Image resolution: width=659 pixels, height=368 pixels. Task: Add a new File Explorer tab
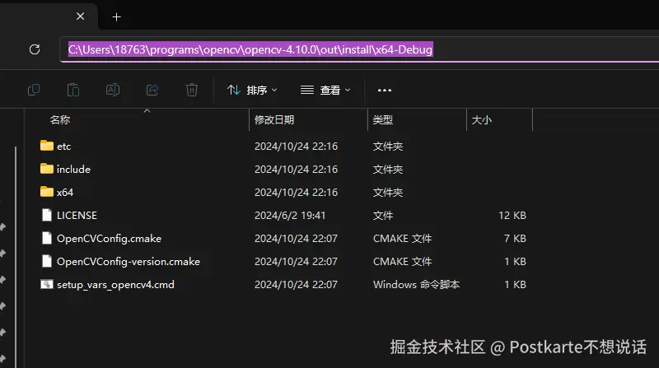pyautogui.click(x=116, y=16)
